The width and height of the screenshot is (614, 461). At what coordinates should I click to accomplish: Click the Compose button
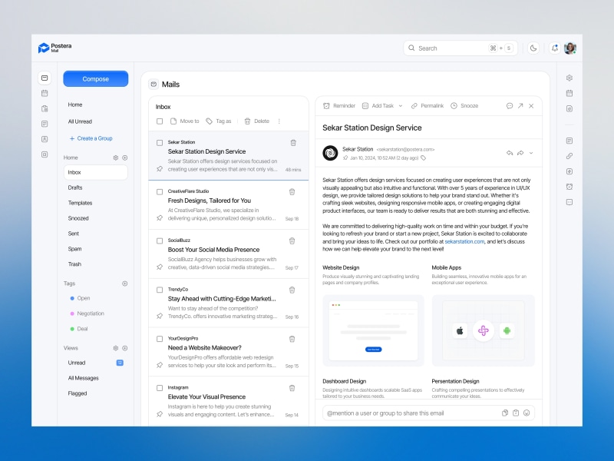[95, 79]
